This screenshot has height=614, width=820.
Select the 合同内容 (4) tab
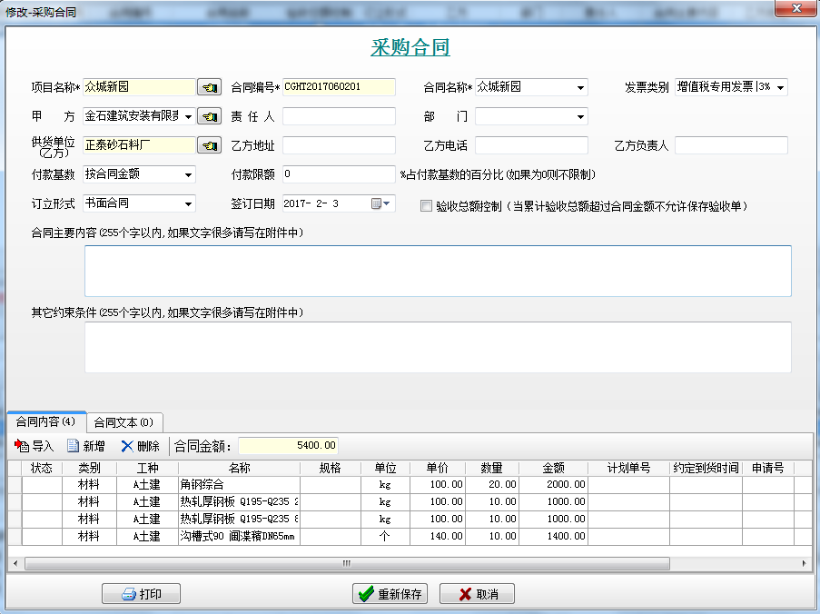47,422
